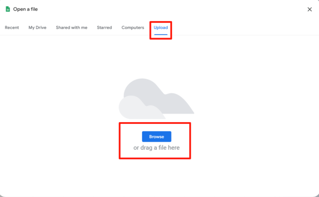Click the "Open a file" dialog title

pyautogui.click(x=25, y=9)
